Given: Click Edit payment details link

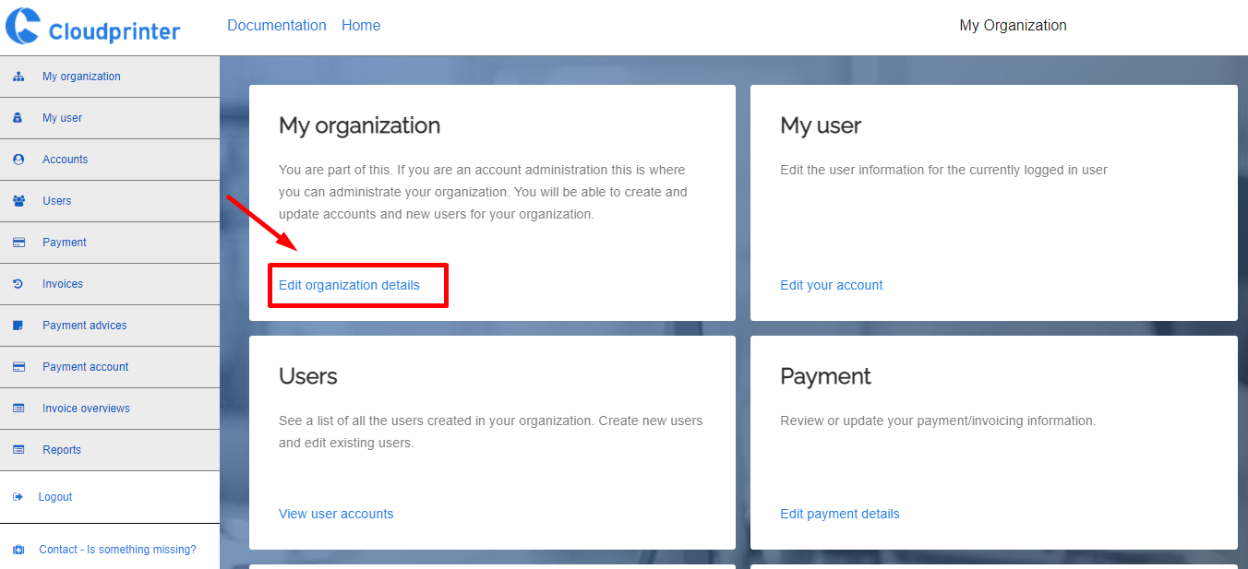Looking at the screenshot, I should point(840,514).
